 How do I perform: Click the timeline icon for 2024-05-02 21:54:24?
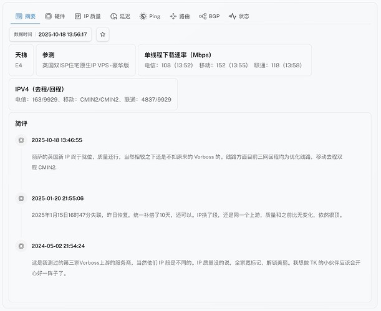(21, 246)
